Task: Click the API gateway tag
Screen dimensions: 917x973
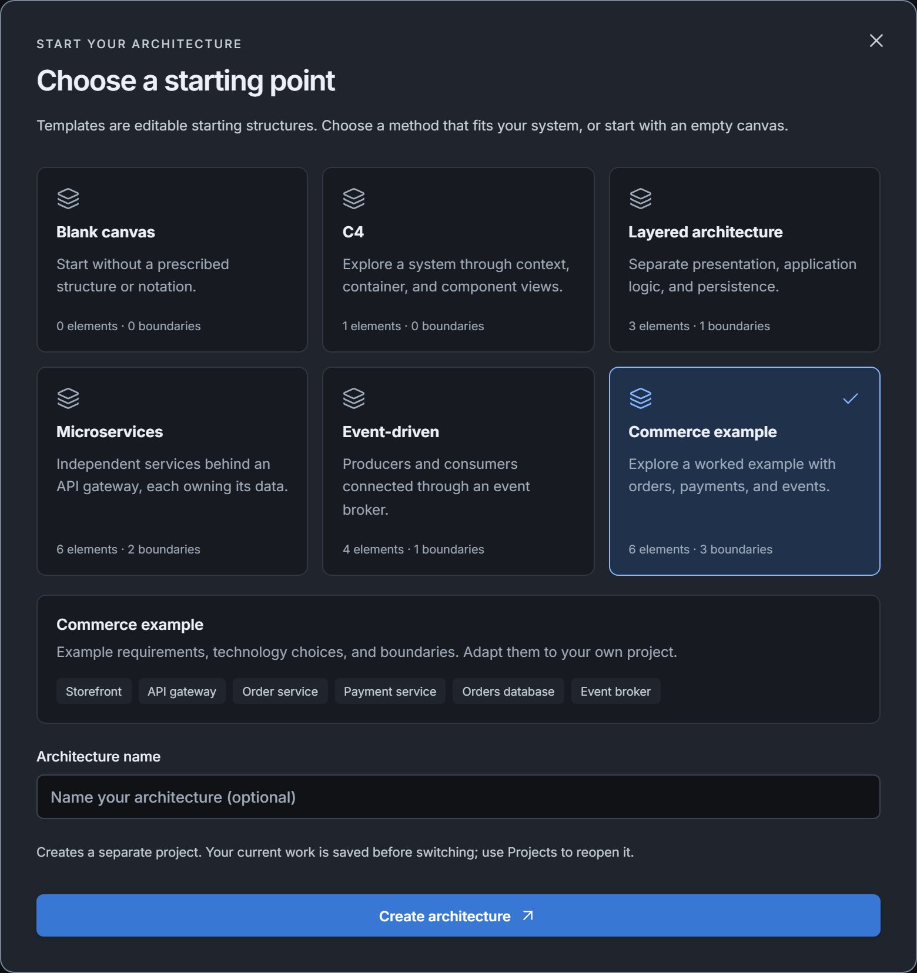Action: tap(182, 692)
